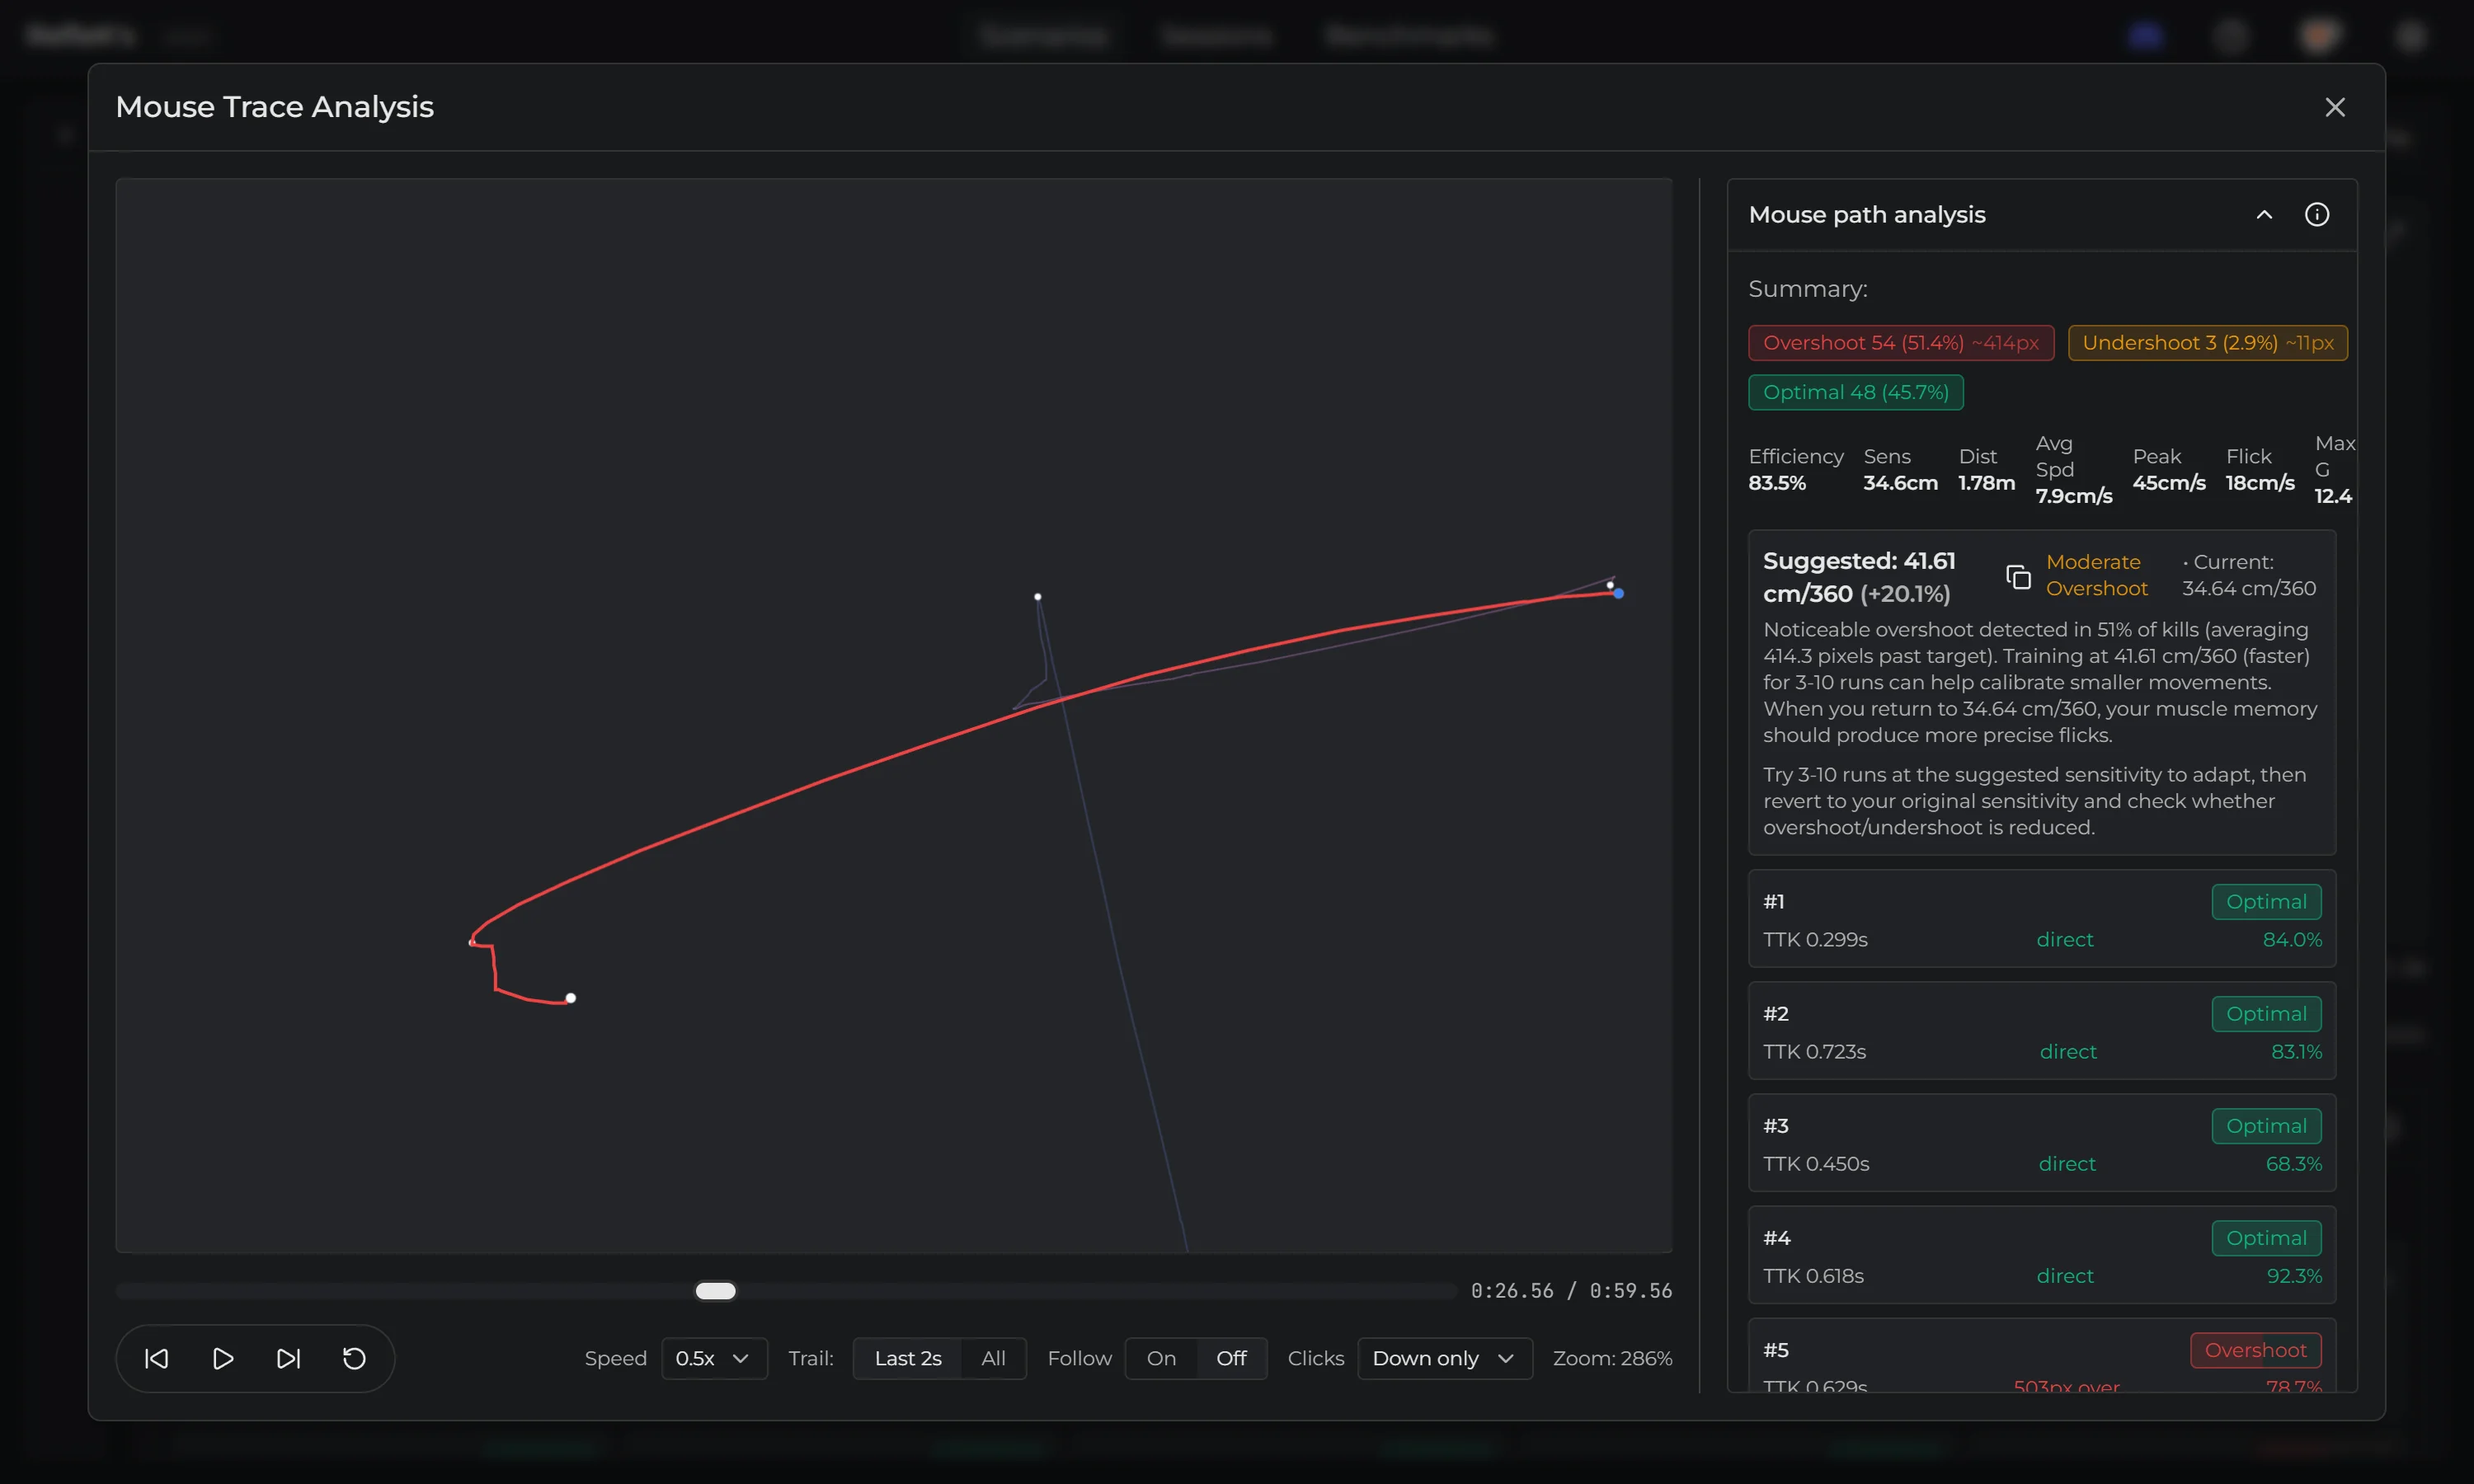Turn Follow mode On
This screenshot has width=2474, height=1484.
click(1160, 1358)
